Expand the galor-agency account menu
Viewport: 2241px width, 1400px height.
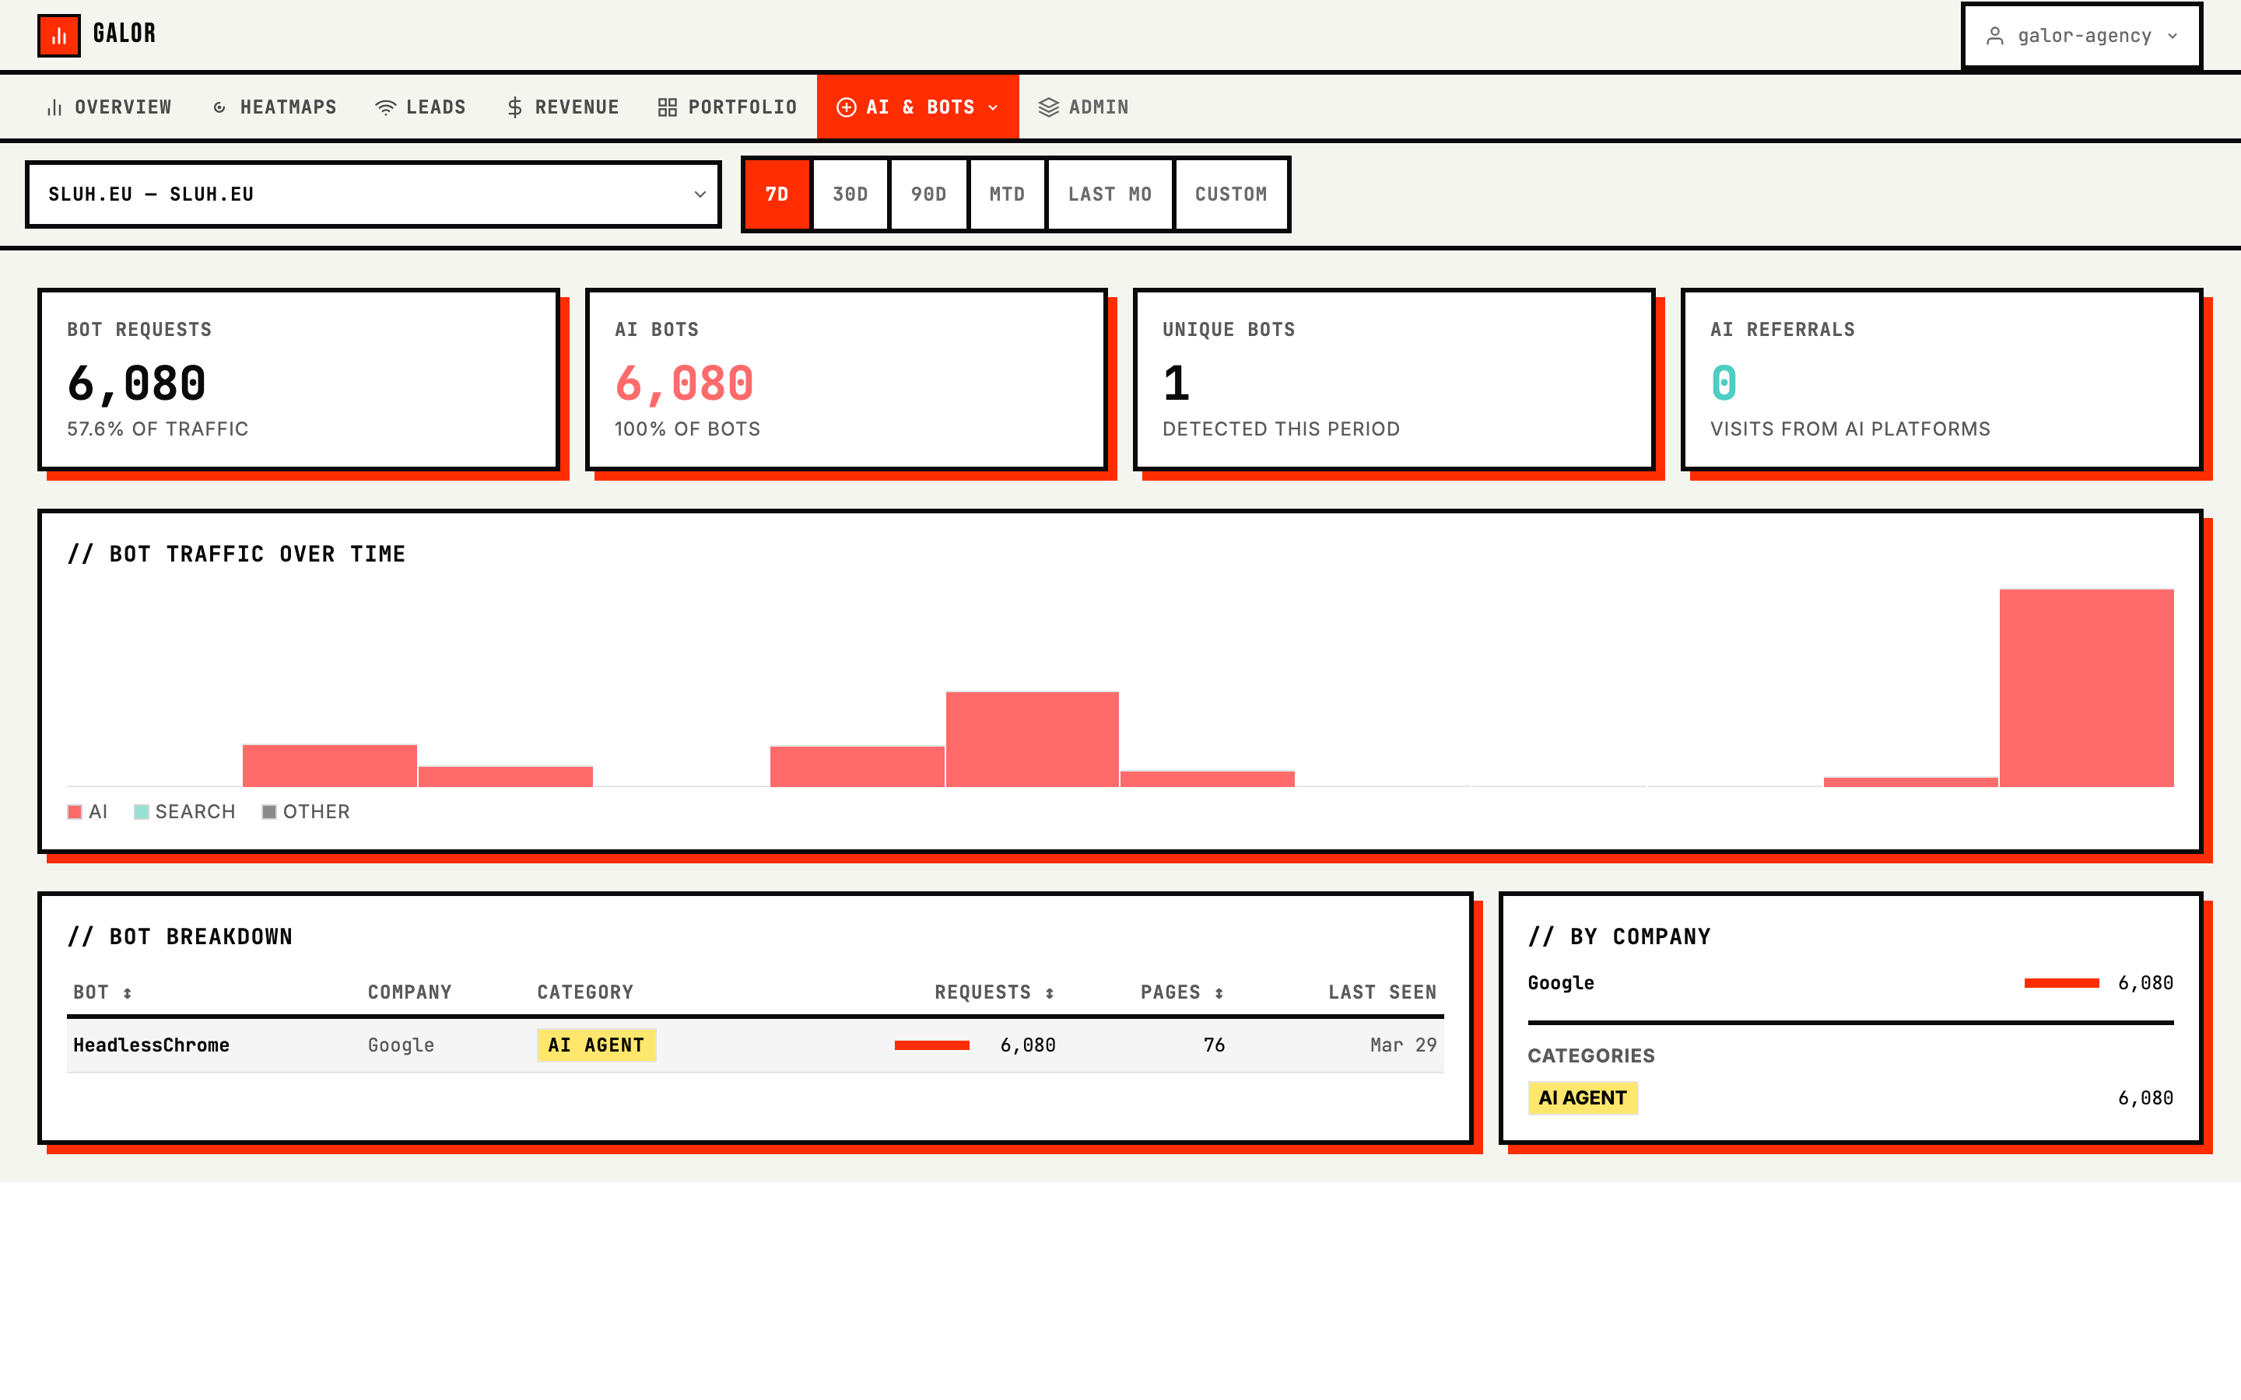point(2081,36)
